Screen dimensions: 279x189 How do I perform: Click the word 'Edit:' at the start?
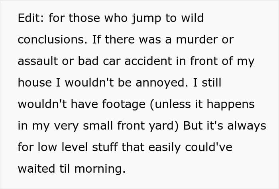[x=31, y=18]
